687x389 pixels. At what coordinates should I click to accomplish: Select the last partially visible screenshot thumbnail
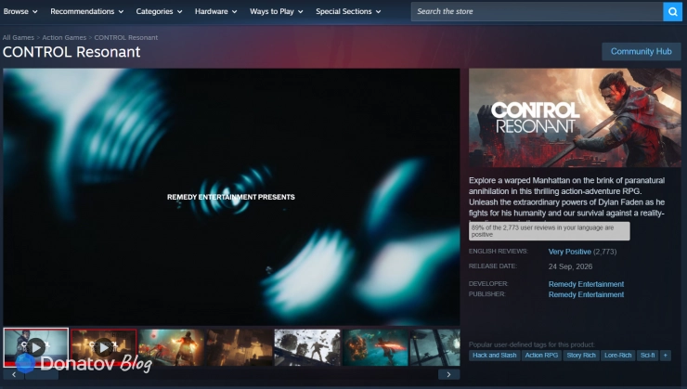click(435, 347)
